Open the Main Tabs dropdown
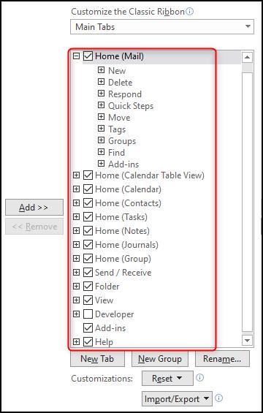The width and height of the screenshot is (263, 413). tap(162, 26)
